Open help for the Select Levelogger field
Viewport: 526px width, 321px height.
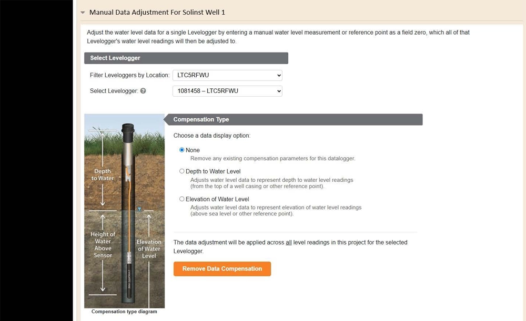coord(143,90)
